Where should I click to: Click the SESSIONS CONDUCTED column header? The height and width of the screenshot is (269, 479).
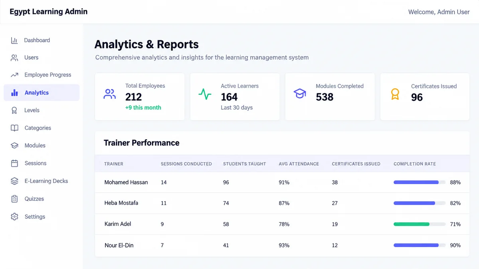[x=186, y=164]
